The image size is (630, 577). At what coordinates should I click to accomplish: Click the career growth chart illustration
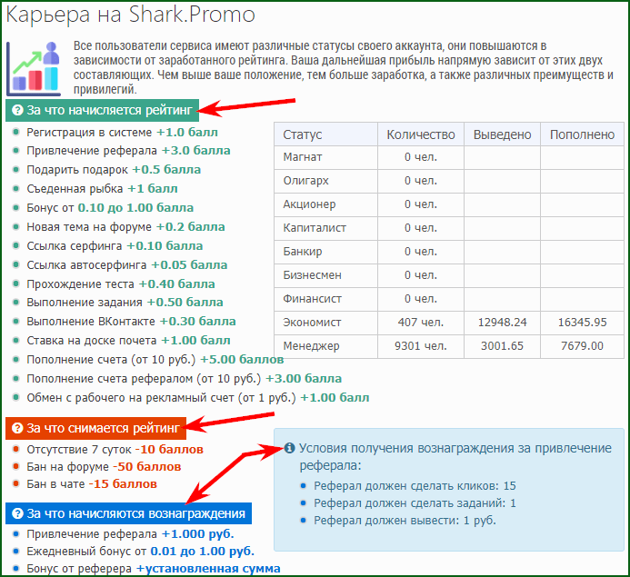tap(34, 69)
